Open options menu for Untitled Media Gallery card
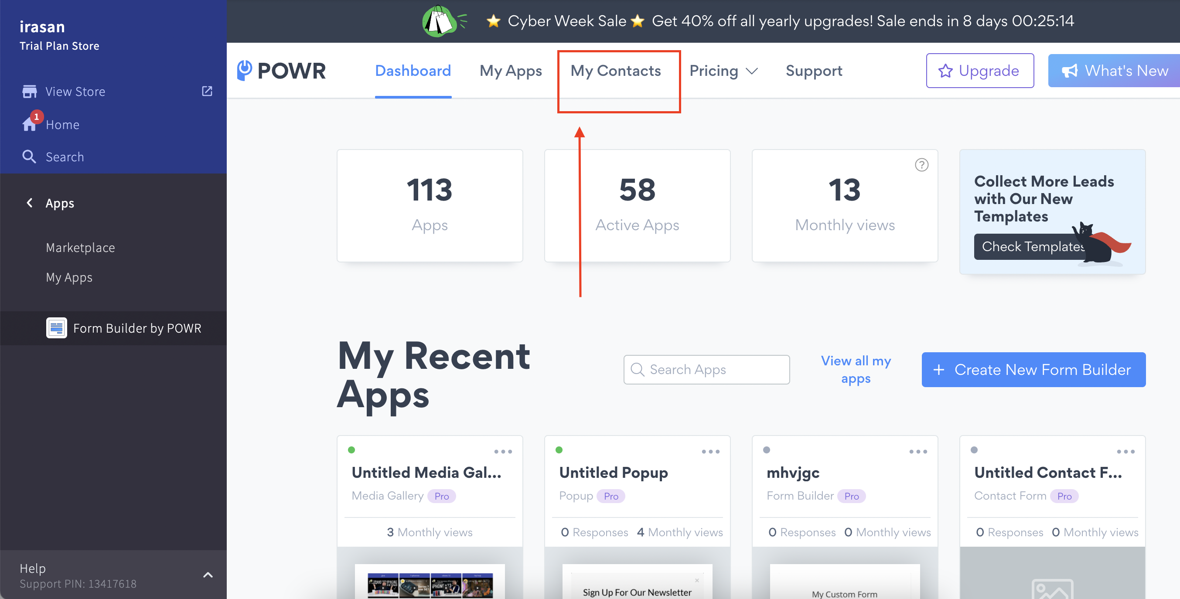The width and height of the screenshot is (1180, 599). click(503, 452)
